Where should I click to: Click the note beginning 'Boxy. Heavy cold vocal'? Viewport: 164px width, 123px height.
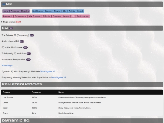pyautogui.click(x=75, y=108)
